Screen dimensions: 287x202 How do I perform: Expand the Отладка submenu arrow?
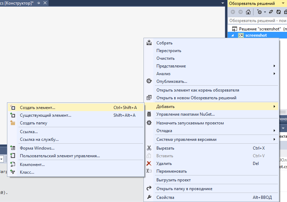pos(274,131)
